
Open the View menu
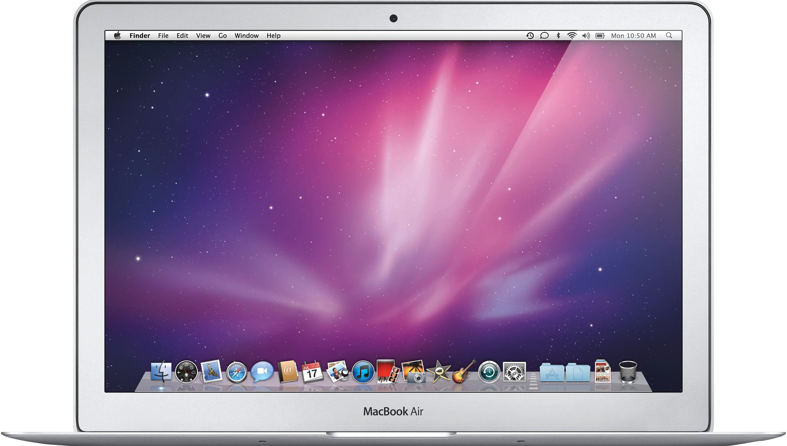click(203, 36)
